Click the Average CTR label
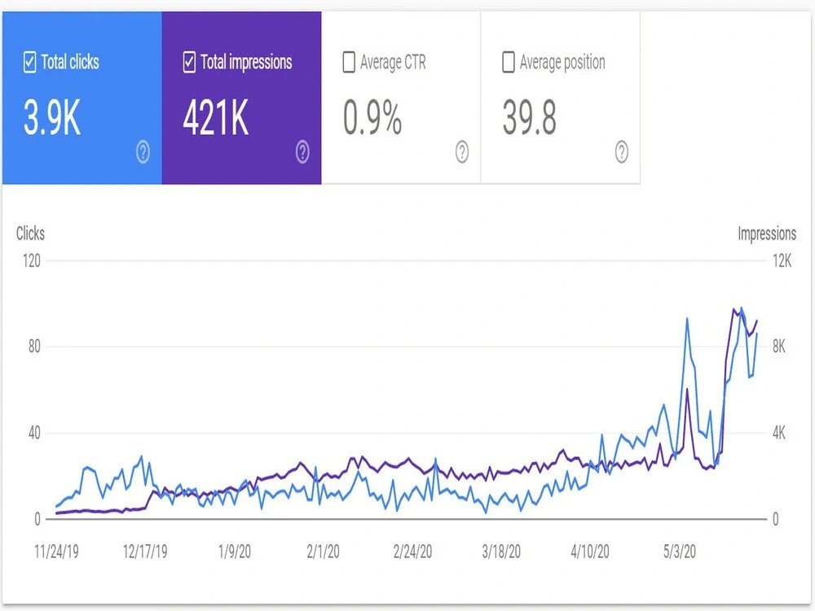This screenshot has width=815, height=611. click(x=393, y=63)
